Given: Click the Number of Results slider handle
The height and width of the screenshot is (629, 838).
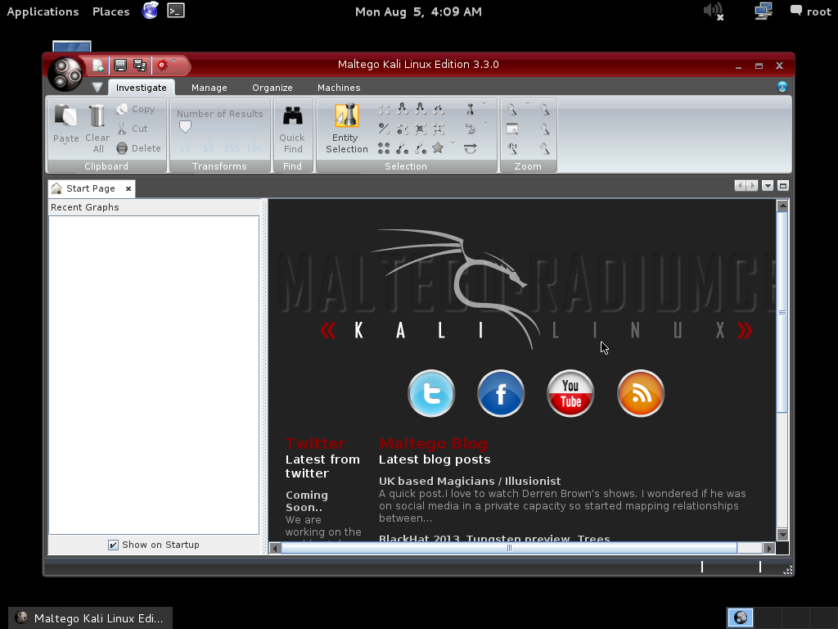Looking at the screenshot, I should [185, 127].
